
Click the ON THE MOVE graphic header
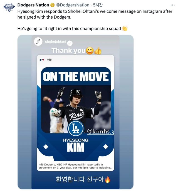[x=76, y=76]
